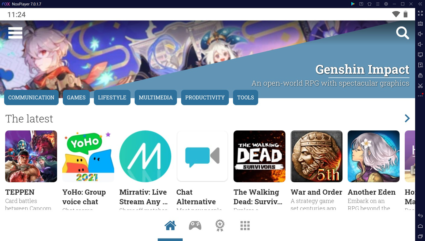Open the TEPPEN app icon
This screenshot has height=241, width=425.
[x=31, y=156]
